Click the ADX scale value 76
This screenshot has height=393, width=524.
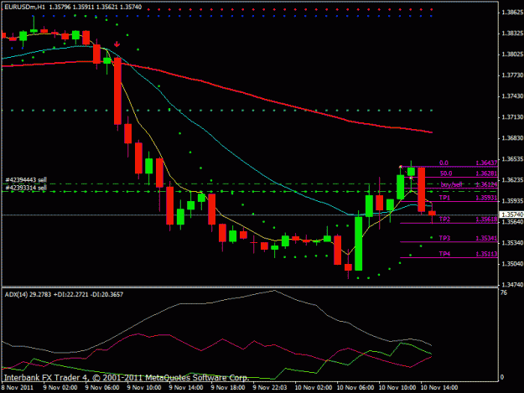click(504, 292)
